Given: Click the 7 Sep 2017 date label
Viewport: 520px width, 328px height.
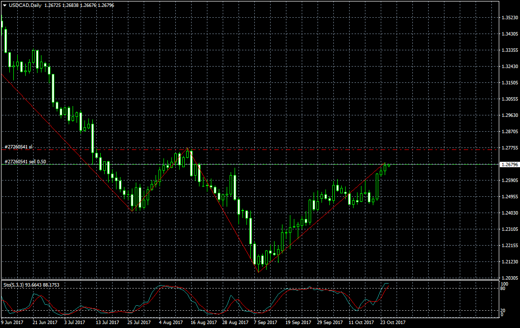Looking at the screenshot, I should tap(265, 323).
